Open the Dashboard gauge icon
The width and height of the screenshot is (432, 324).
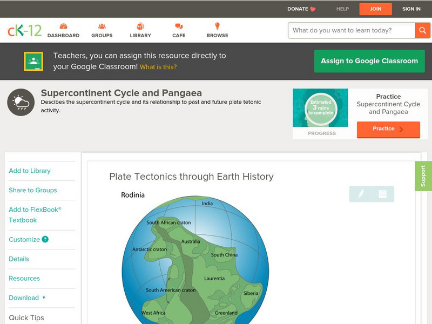coord(63,26)
